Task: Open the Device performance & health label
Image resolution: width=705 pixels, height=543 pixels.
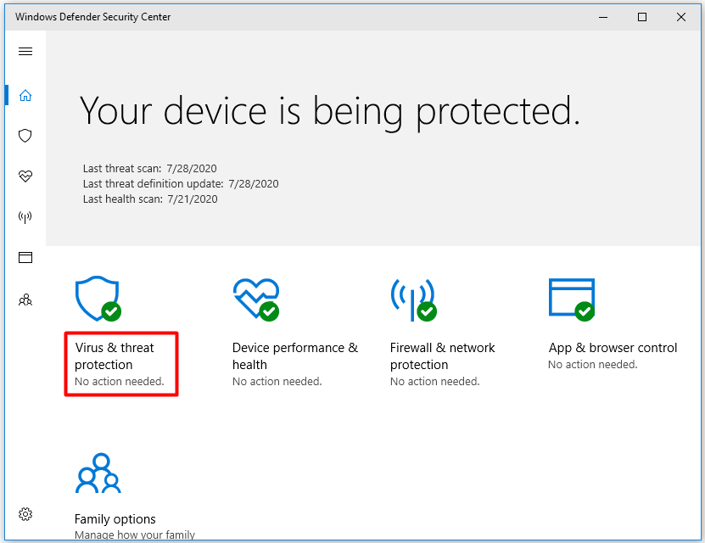Action: (295, 356)
